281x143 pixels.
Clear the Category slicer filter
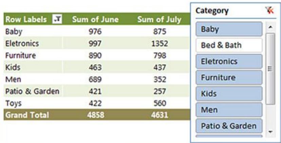[x=270, y=11]
